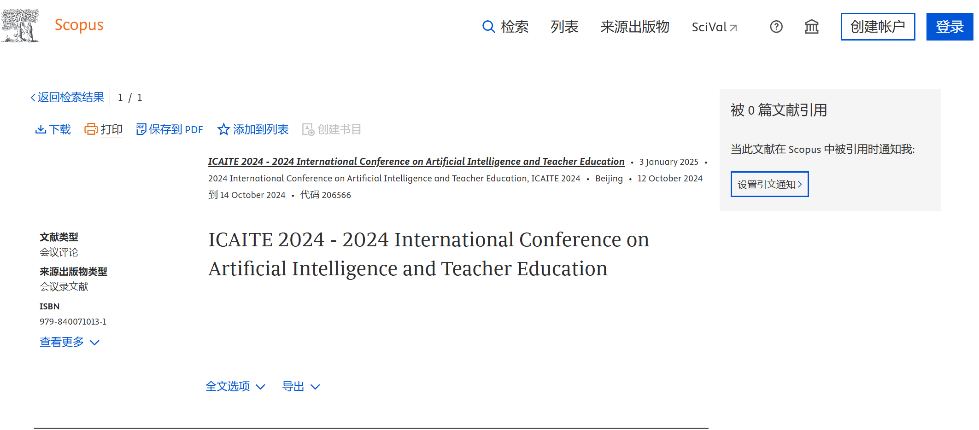Click the 保存到 PDF icon

141,129
